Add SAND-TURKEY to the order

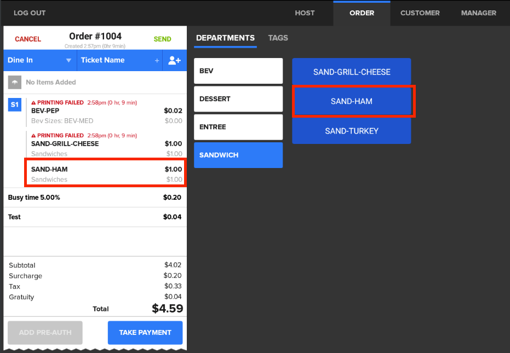pos(351,131)
